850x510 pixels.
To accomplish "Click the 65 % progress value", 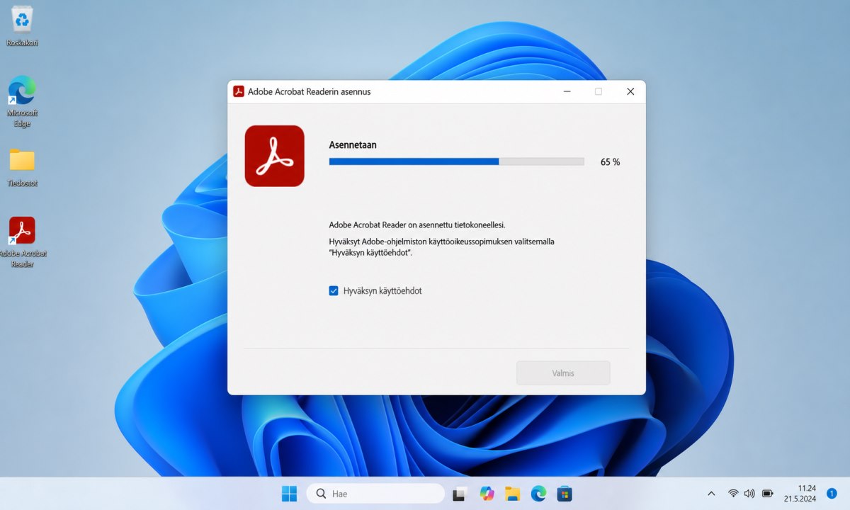I will tap(610, 162).
